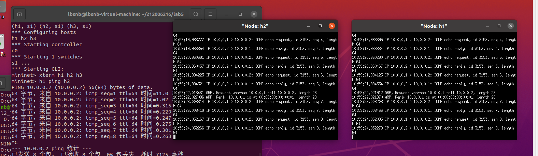This screenshot has height=156, width=538.
Task: Maximize the Node: h2 window
Action: [x=320, y=26]
